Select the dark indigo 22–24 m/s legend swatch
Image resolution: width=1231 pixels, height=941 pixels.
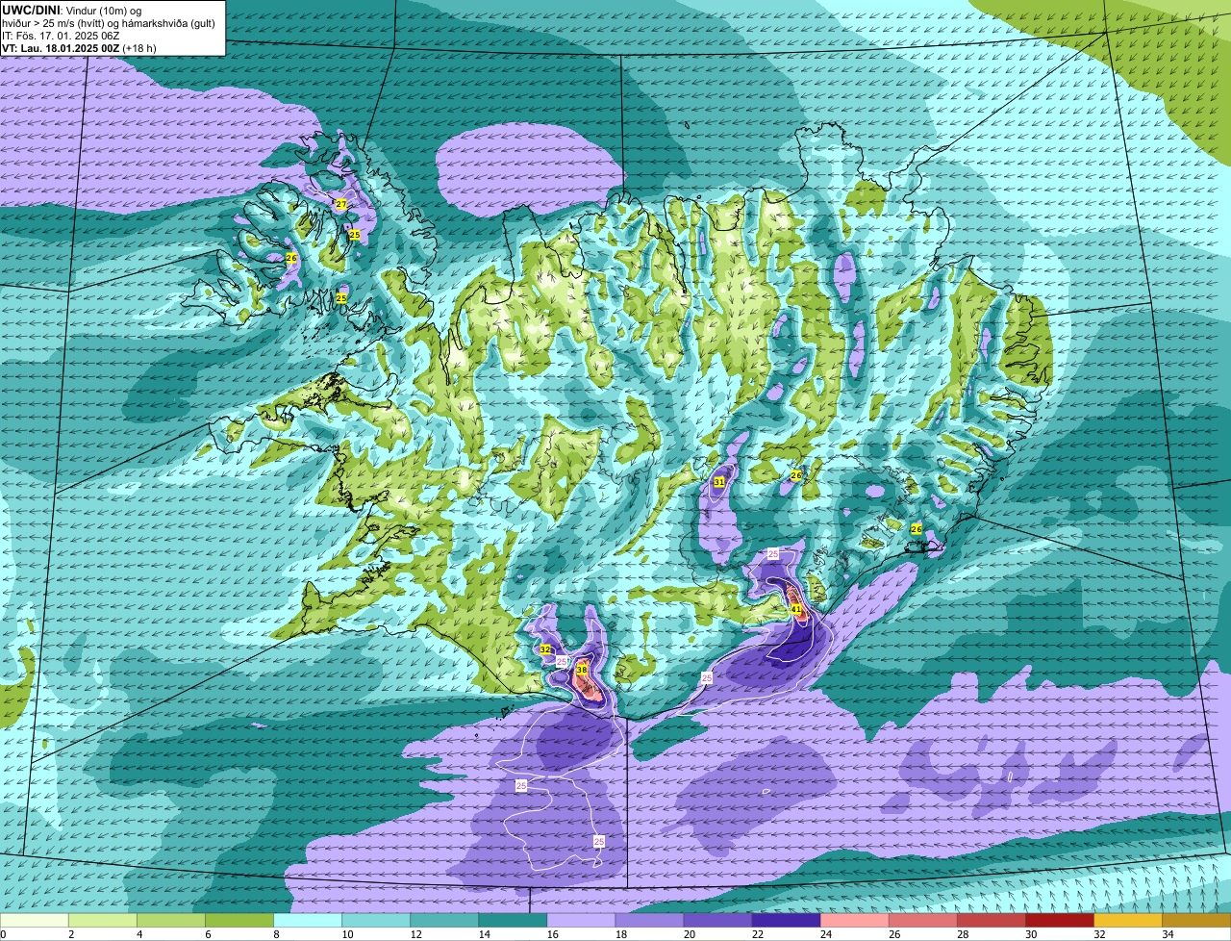point(786,921)
